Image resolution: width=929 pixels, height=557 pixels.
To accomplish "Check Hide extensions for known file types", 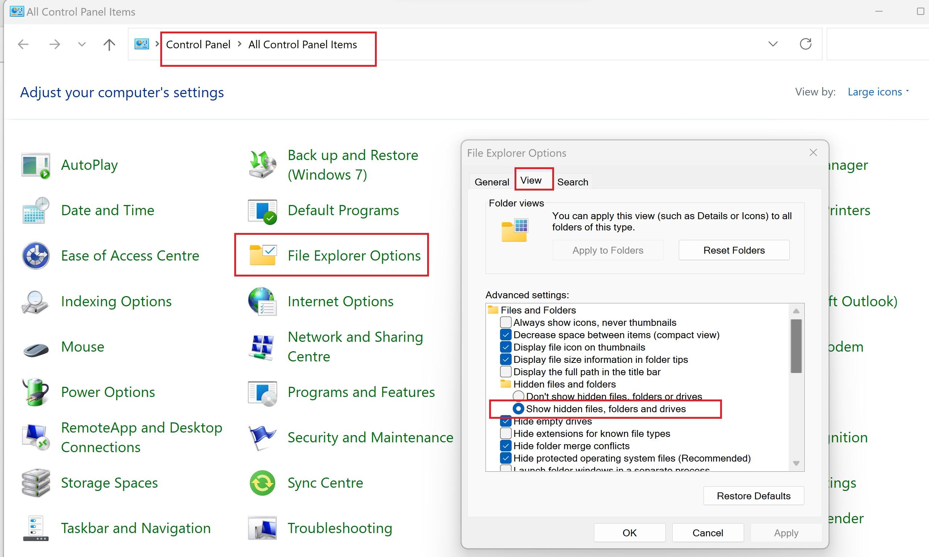I will click(x=505, y=434).
